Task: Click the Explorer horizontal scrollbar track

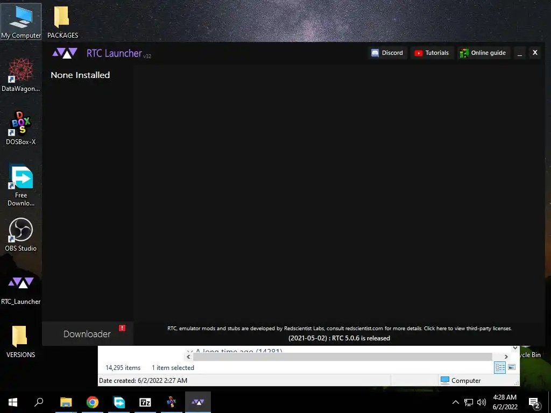Action: tap(343, 357)
